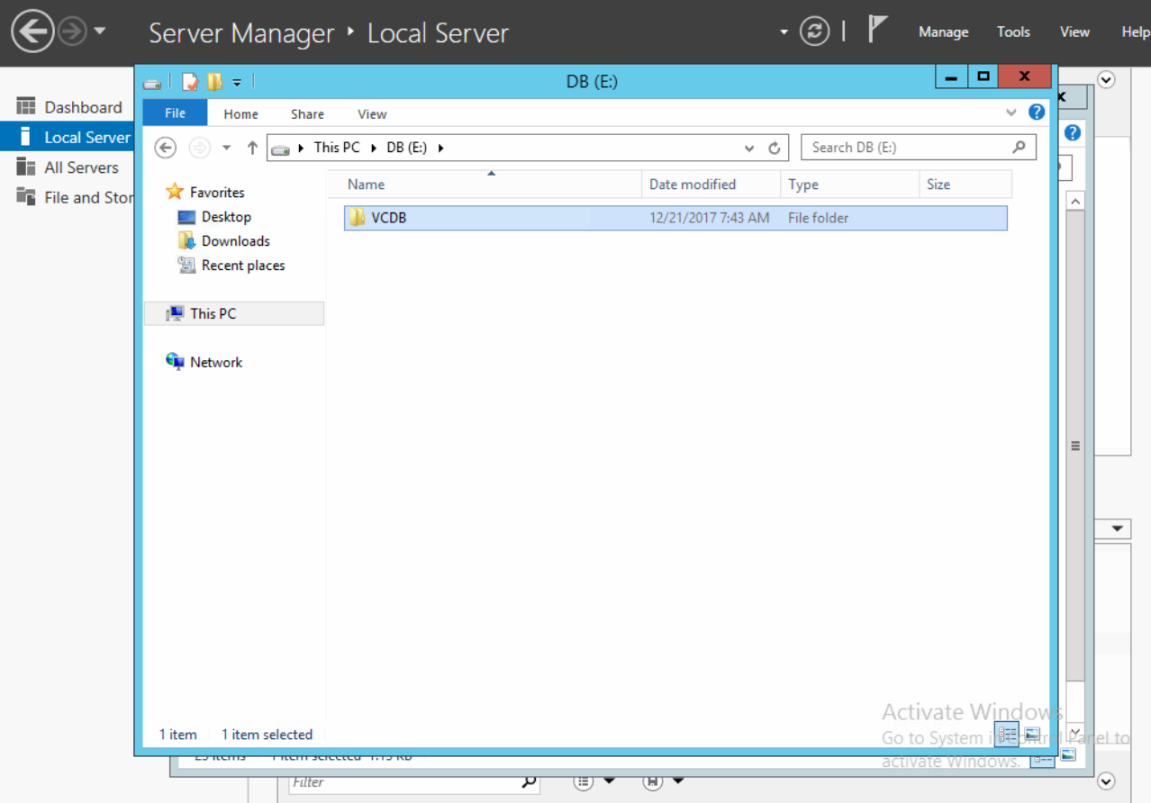This screenshot has width=1151, height=803.
Task: Click the File folder type cell
Action: (819, 218)
